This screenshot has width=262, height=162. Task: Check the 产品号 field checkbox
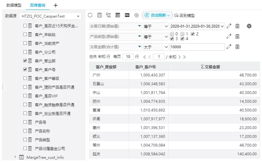(25, 122)
